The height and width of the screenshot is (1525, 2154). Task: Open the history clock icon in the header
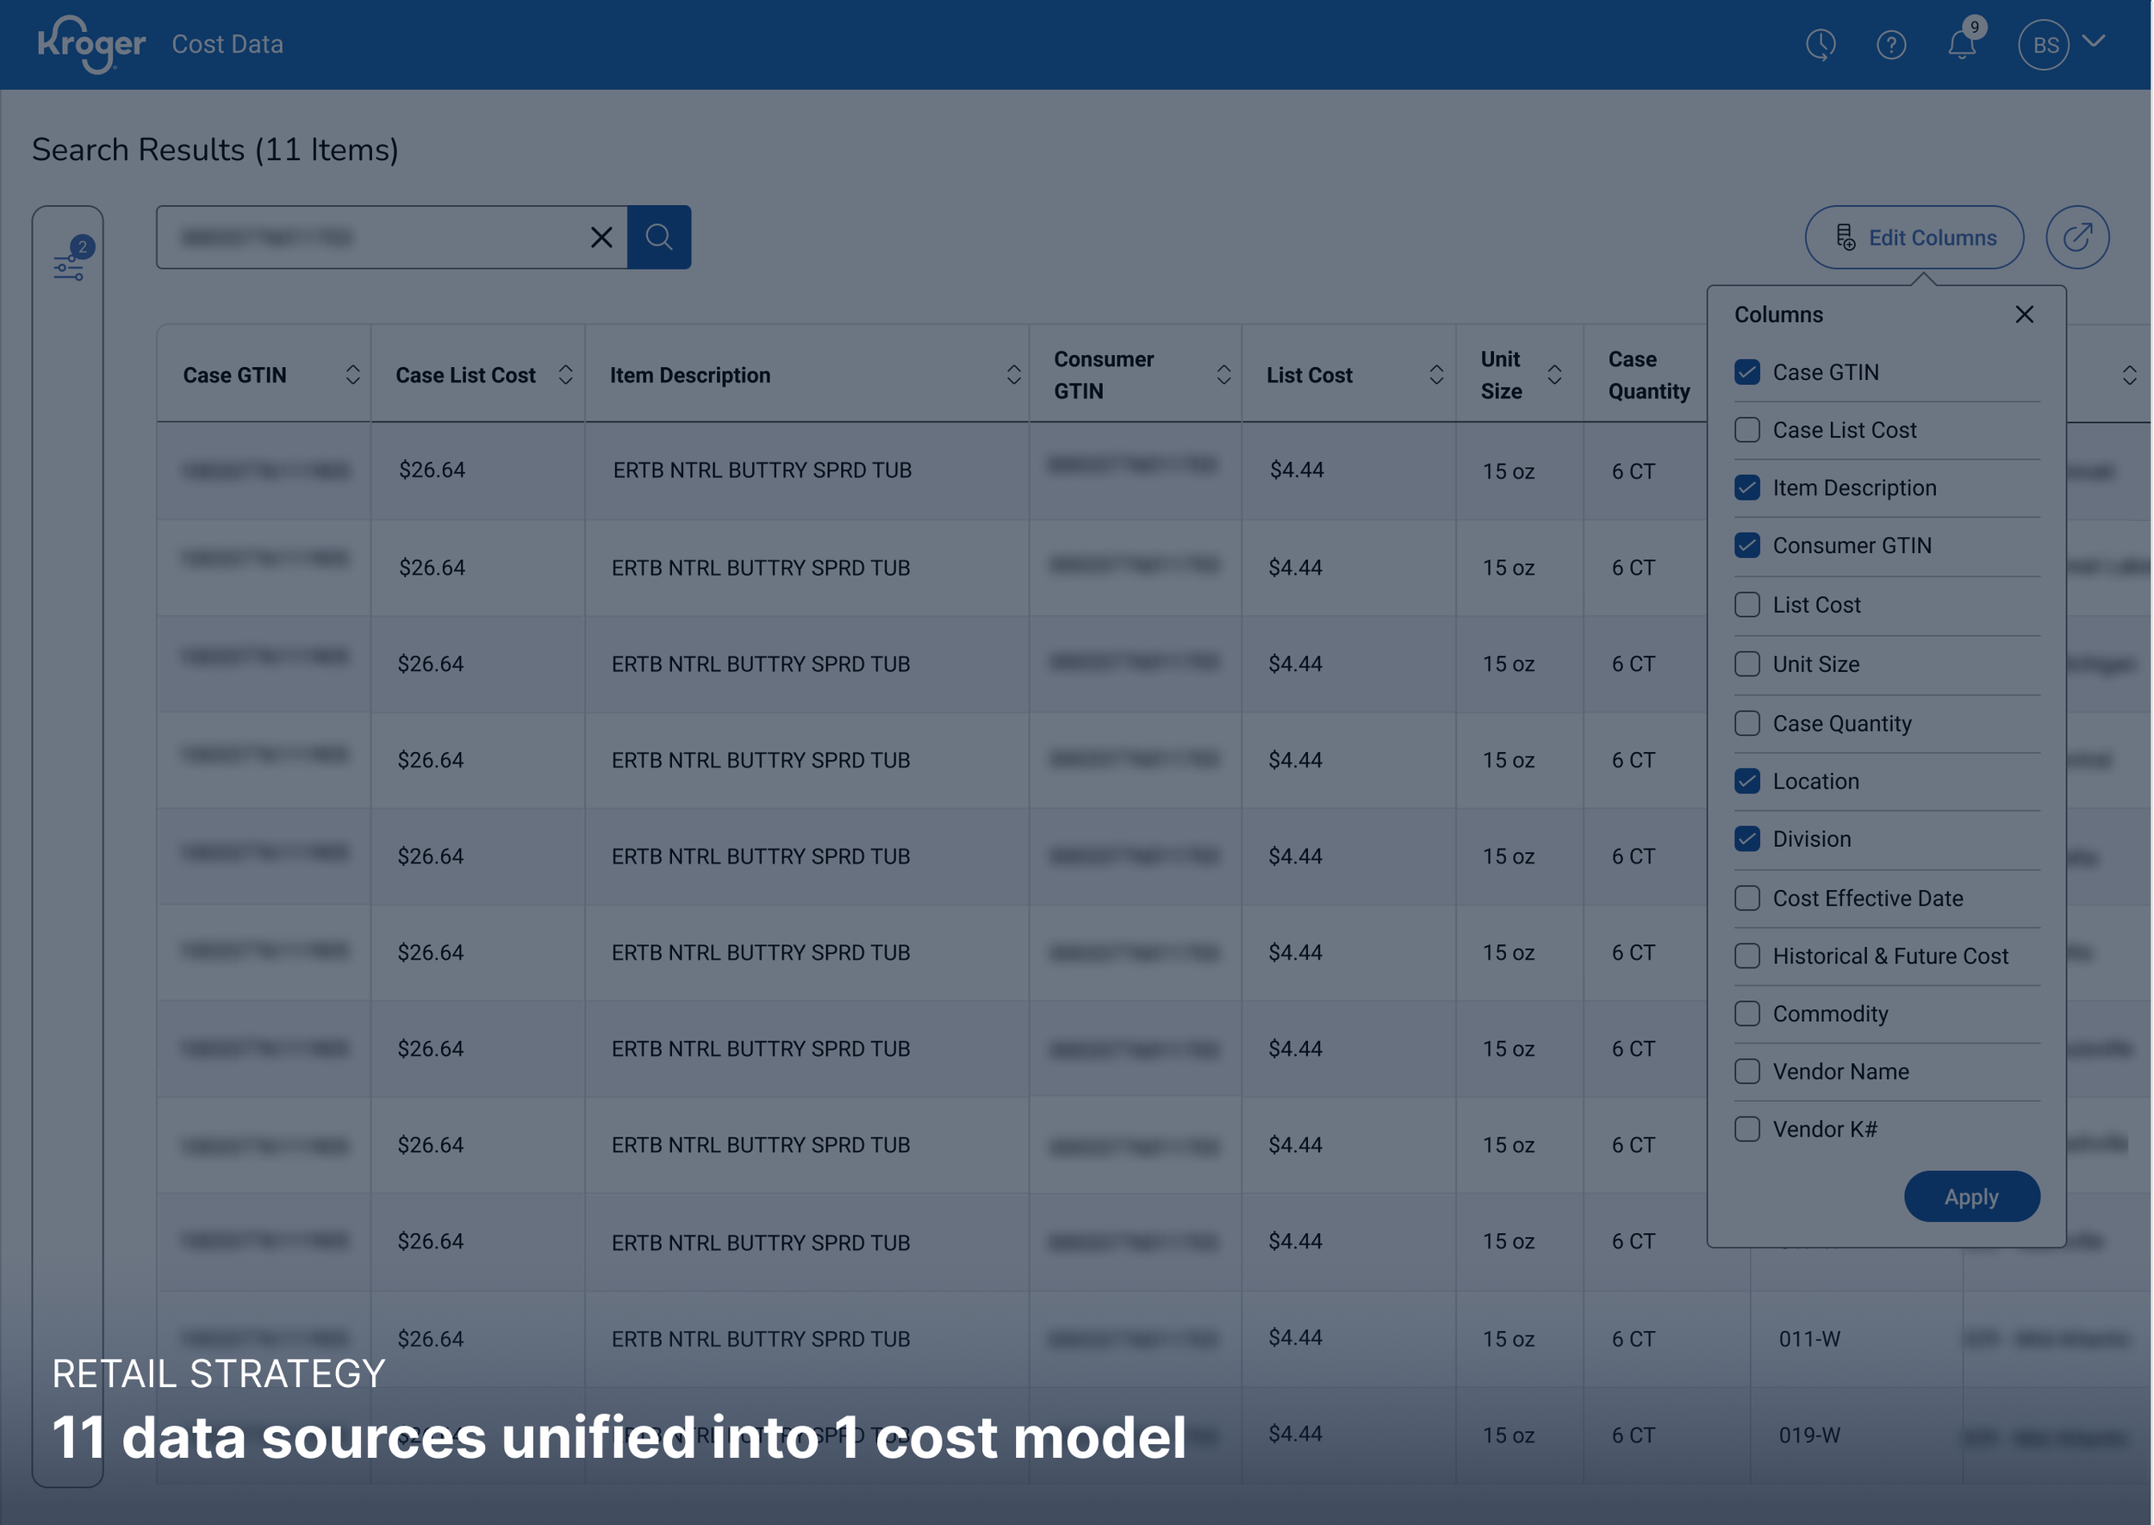[x=1821, y=43]
